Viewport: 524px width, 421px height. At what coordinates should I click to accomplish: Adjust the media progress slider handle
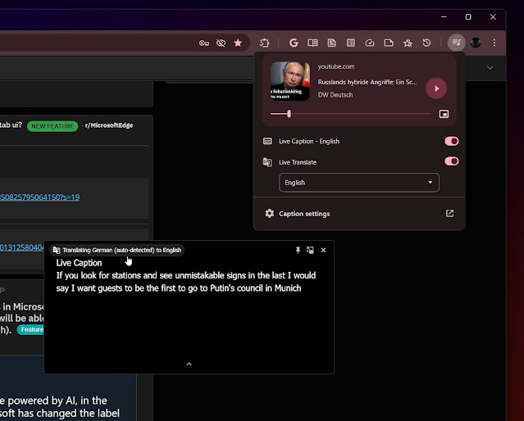pyautogui.click(x=289, y=114)
